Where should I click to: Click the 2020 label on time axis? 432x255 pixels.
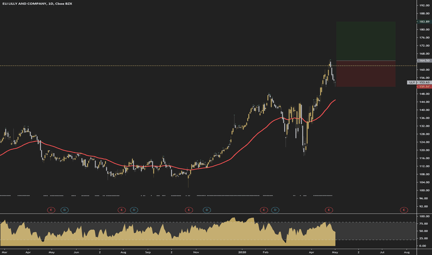pyautogui.click(x=242, y=252)
